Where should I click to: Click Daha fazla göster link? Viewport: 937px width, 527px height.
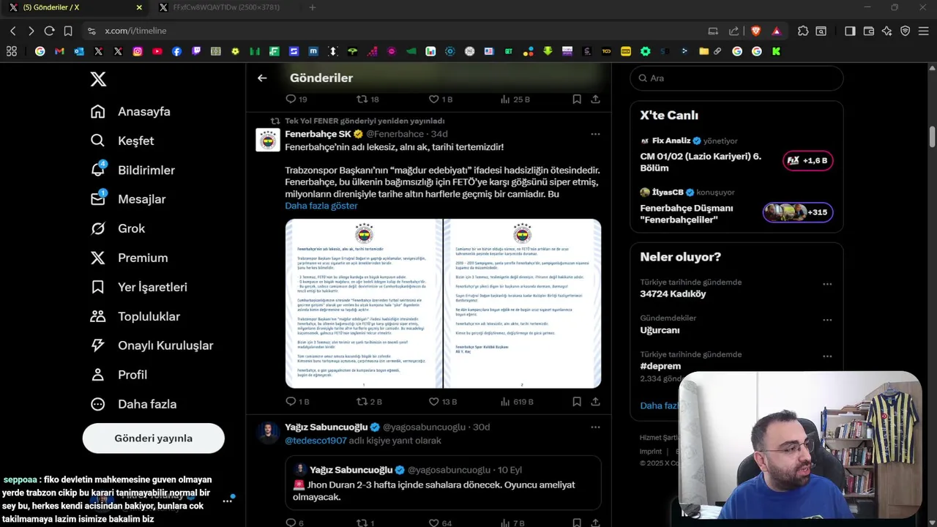(321, 206)
